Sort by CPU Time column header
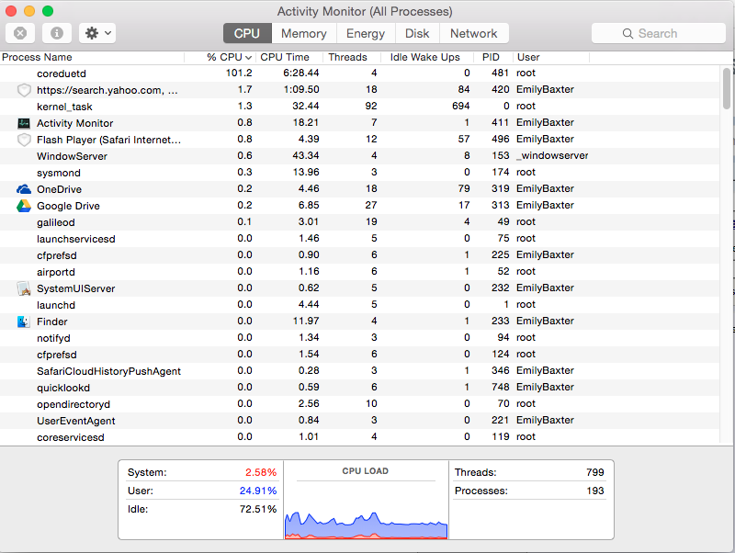Viewport: 735px width, 553px height. [x=288, y=57]
